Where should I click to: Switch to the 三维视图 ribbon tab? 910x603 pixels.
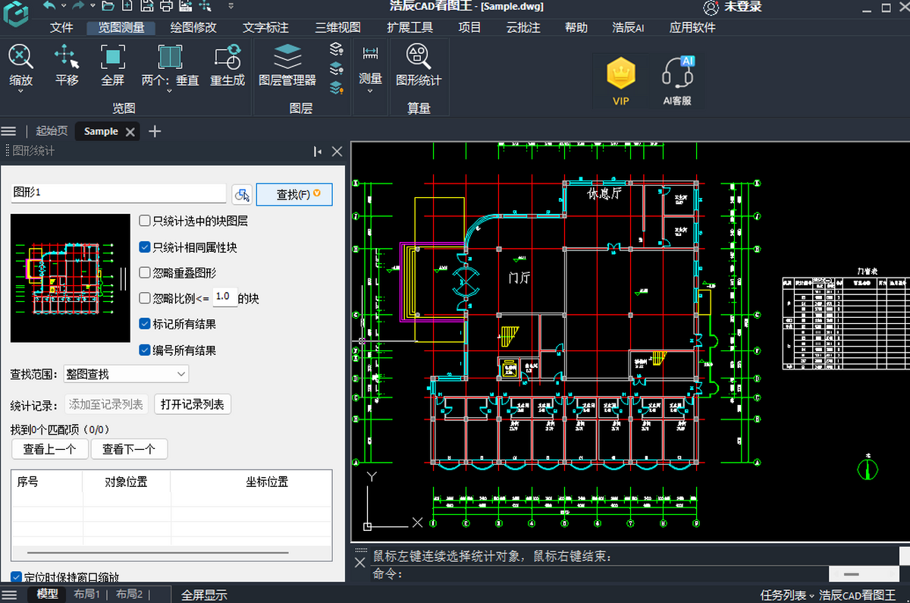(x=337, y=27)
